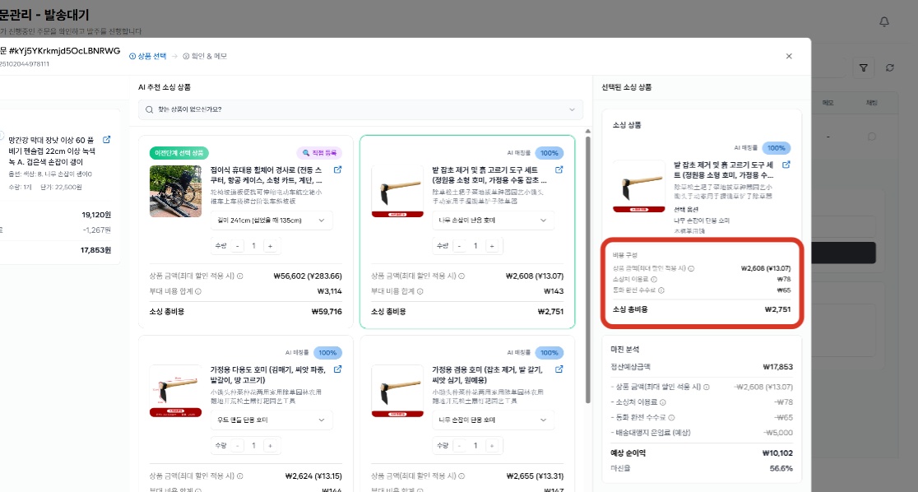The width and height of the screenshot is (918, 492).
Task: Show info for 통화 환전 수수료 in 마진 분석
Action: pos(671,418)
